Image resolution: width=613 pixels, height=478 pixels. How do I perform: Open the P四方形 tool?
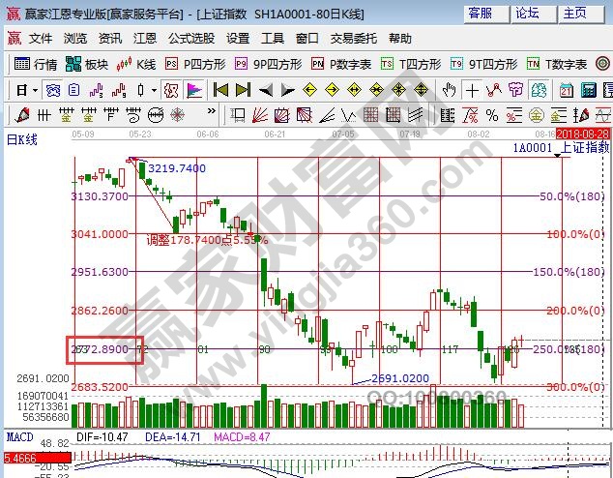point(194,64)
